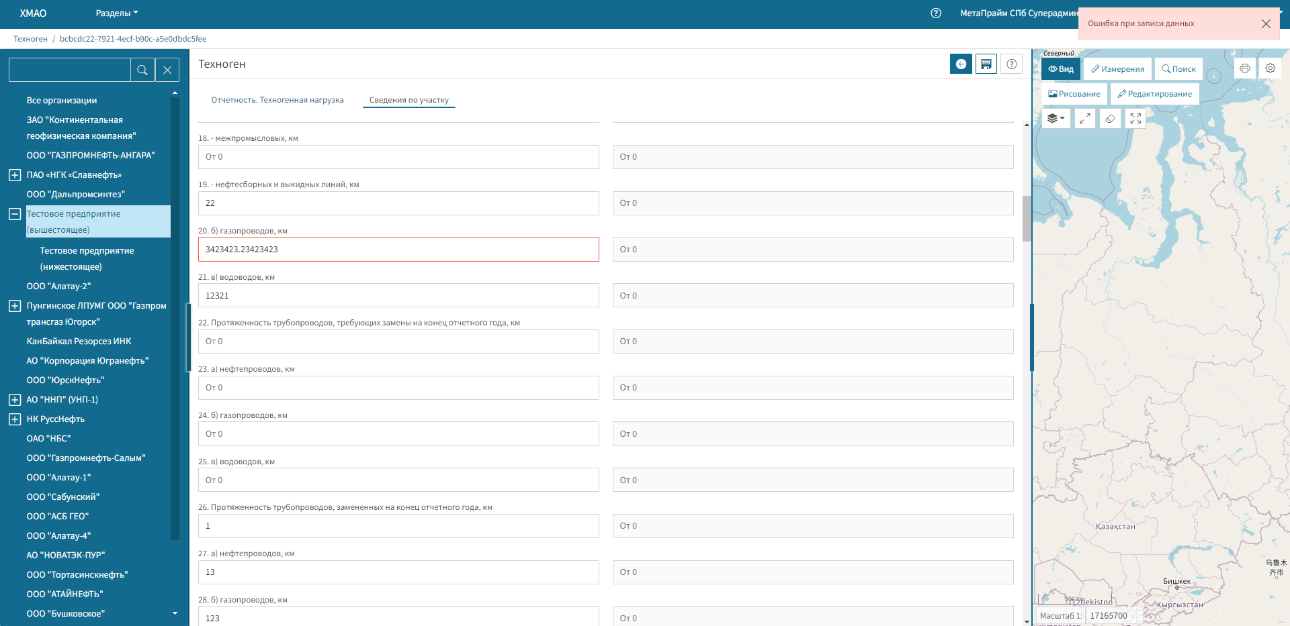Screen dimensions: 1290x626
Task: Activate the Редактирование editing mode
Action: pyautogui.click(x=1154, y=94)
